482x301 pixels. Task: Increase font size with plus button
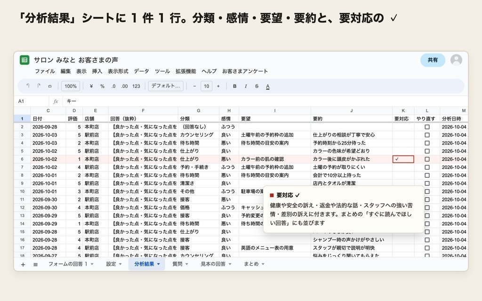(218, 87)
